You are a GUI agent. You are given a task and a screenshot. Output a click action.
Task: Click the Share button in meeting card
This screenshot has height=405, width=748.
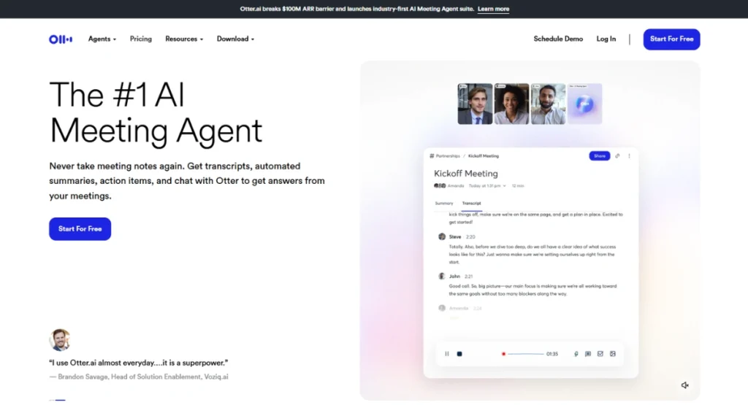[600, 156]
